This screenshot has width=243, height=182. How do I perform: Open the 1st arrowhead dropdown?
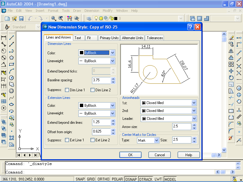[194, 103]
